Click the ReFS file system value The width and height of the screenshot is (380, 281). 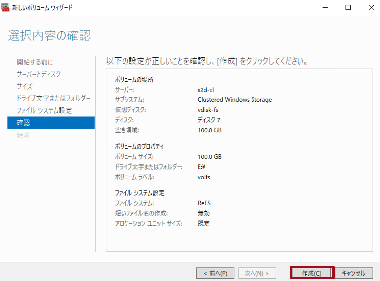click(x=204, y=203)
